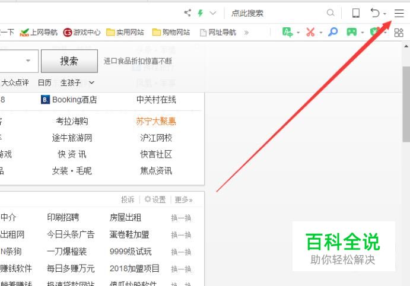Select the 大众点评 tab link
The height and width of the screenshot is (286, 410).
tap(15, 83)
